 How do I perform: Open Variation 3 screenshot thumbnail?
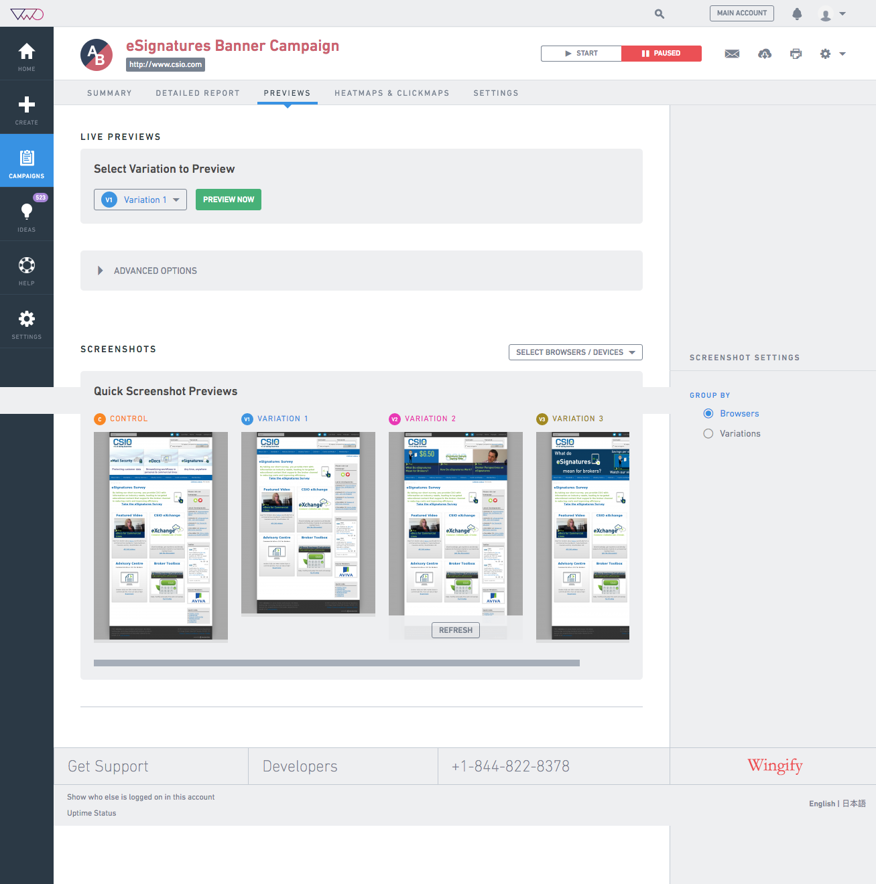pyautogui.click(x=582, y=536)
